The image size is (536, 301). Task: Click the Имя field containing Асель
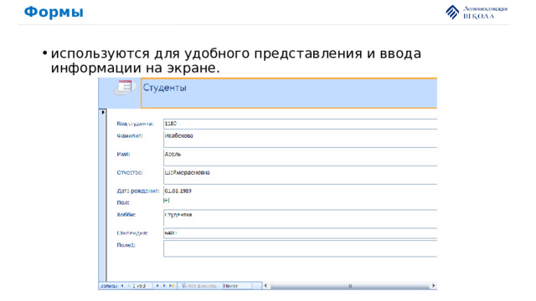(x=300, y=158)
